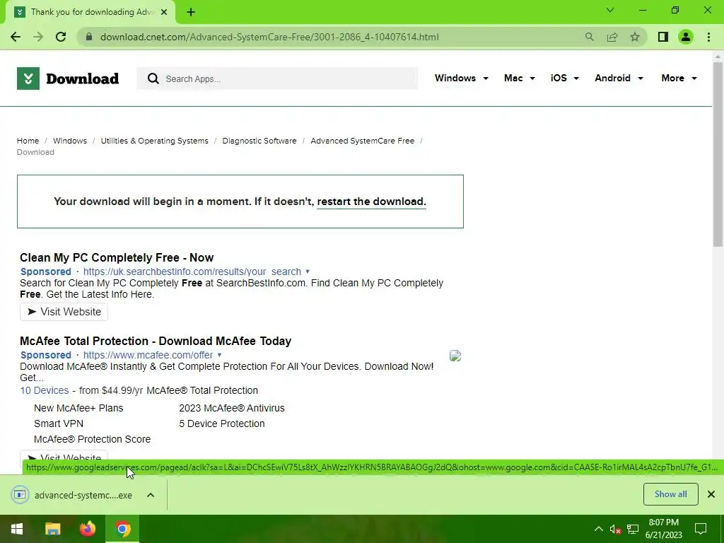The width and height of the screenshot is (724, 543).
Task: Open the Mac category menu
Action: pos(520,78)
